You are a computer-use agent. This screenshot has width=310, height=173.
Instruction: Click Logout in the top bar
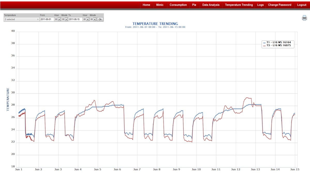pos(302,5)
